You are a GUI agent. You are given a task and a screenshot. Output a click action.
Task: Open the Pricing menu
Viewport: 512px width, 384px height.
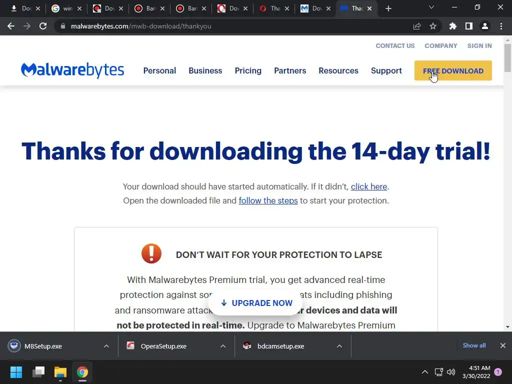click(248, 70)
